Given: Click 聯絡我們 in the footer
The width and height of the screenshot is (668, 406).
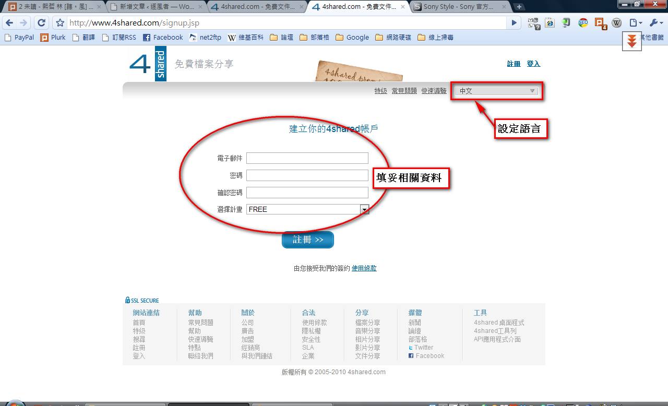Looking at the screenshot, I should pyautogui.click(x=201, y=356).
